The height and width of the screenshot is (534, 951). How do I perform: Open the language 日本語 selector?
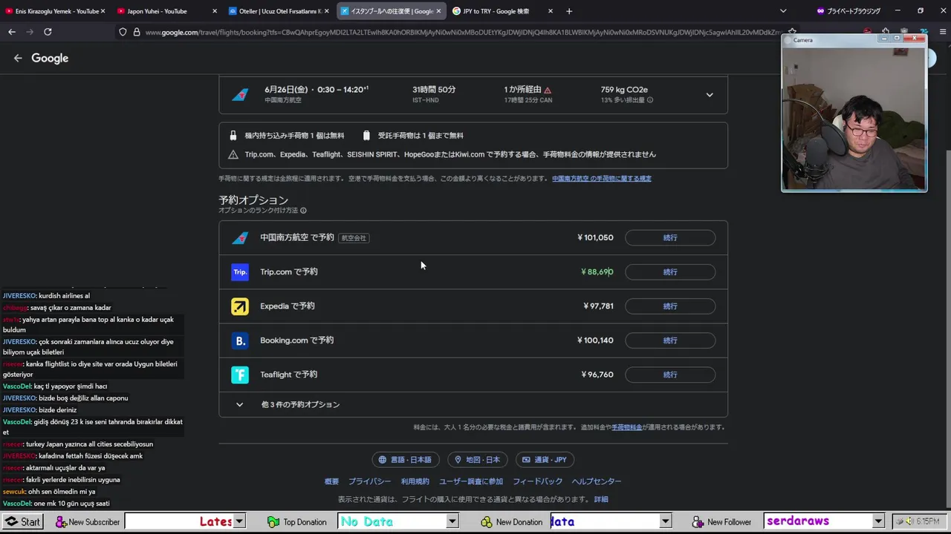(406, 460)
